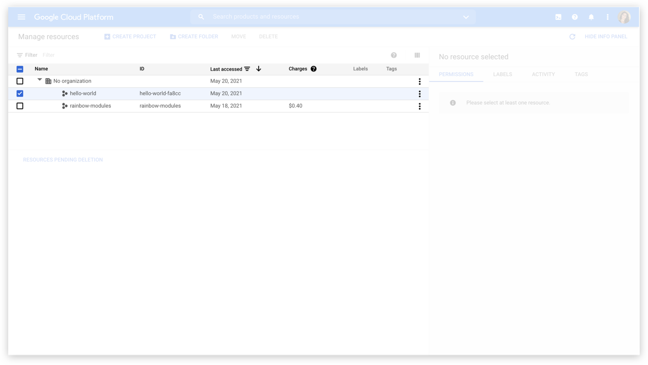Click the Last accessed sort lines icon
648x365 pixels.
(247, 69)
